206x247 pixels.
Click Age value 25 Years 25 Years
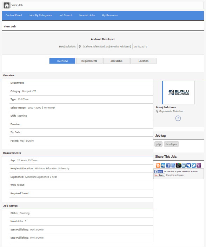click(x=27, y=160)
